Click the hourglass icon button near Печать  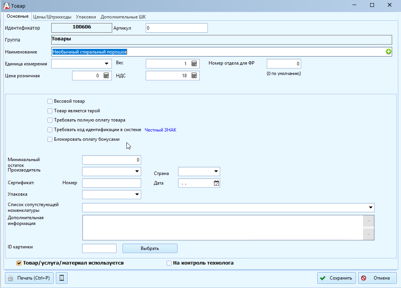[62, 278]
